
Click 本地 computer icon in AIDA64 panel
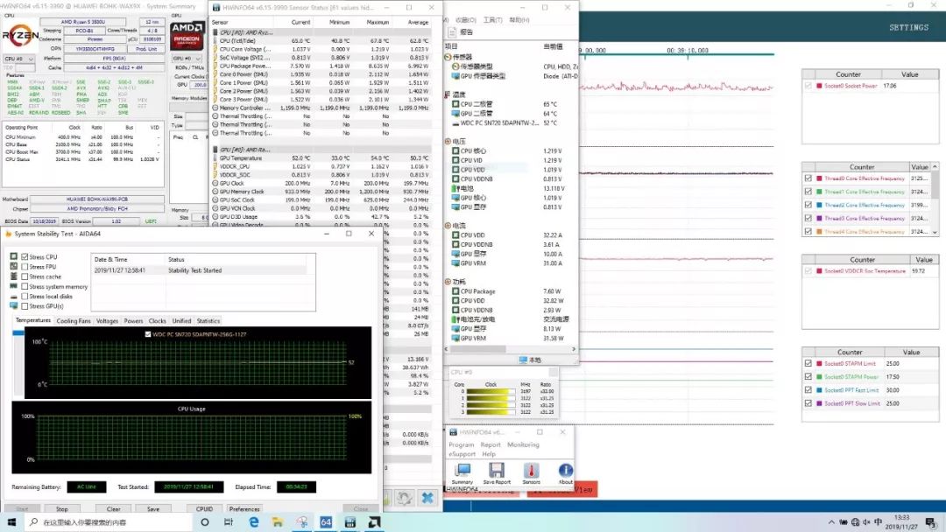pyautogui.click(x=523, y=360)
